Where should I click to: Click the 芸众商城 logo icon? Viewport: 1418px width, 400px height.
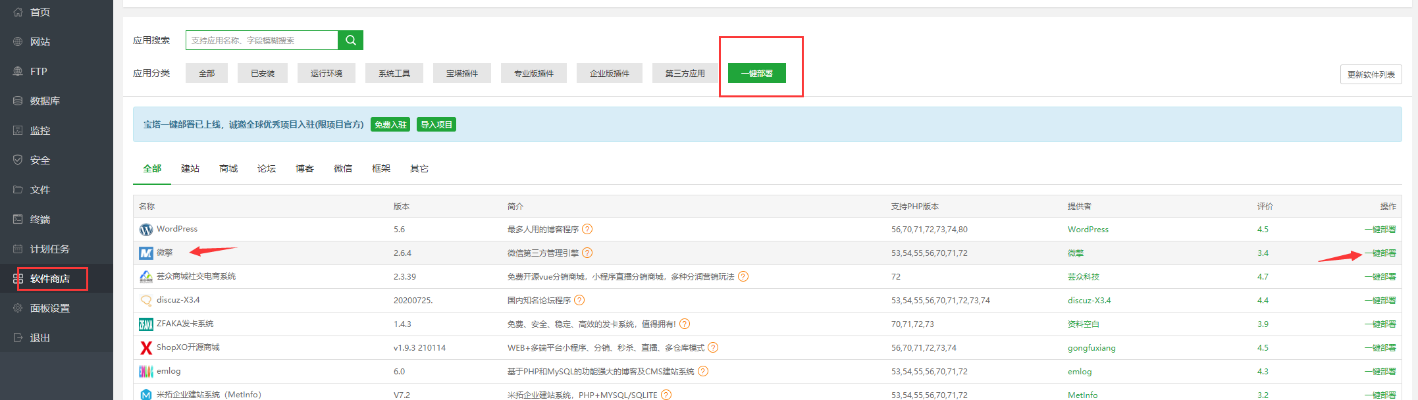click(x=146, y=277)
